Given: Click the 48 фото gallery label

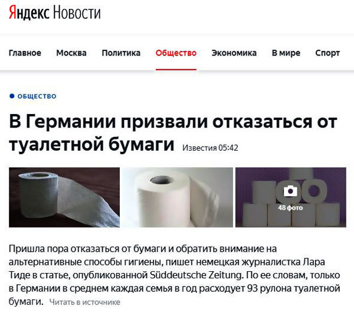Looking at the screenshot, I should coord(290,207).
